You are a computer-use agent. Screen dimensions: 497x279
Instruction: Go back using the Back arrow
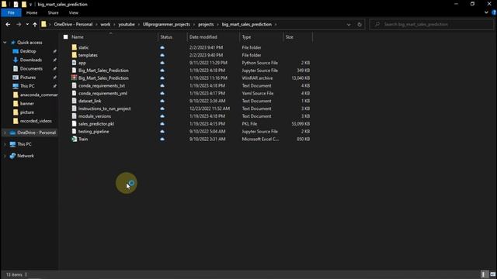[8, 24]
